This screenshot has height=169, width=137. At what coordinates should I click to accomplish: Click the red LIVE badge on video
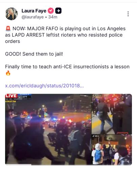tap(11, 96)
